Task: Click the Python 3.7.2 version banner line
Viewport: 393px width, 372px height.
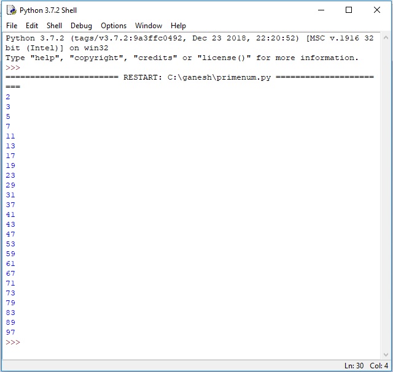Action: (x=190, y=38)
